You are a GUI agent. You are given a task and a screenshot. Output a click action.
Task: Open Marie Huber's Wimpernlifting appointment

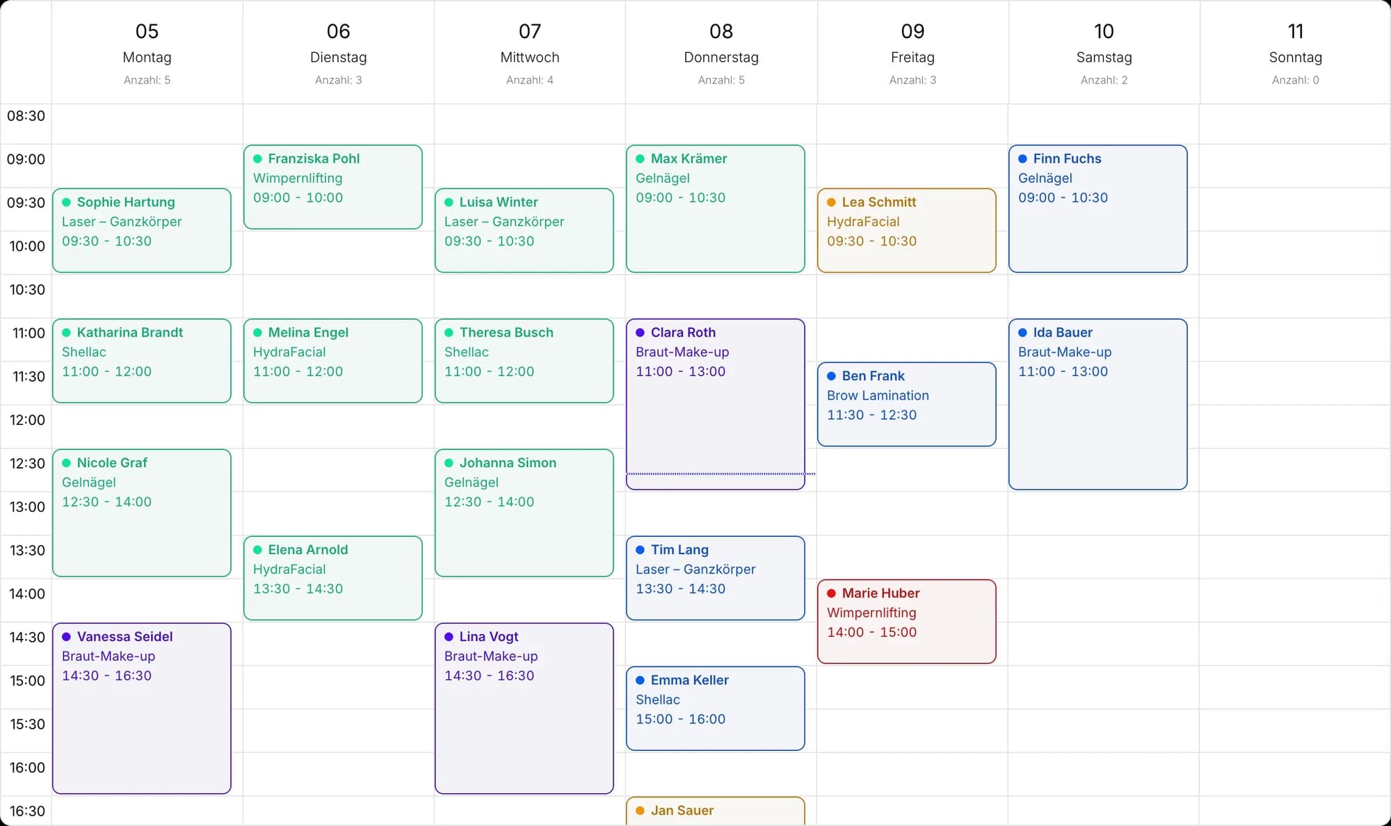coord(907,622)
